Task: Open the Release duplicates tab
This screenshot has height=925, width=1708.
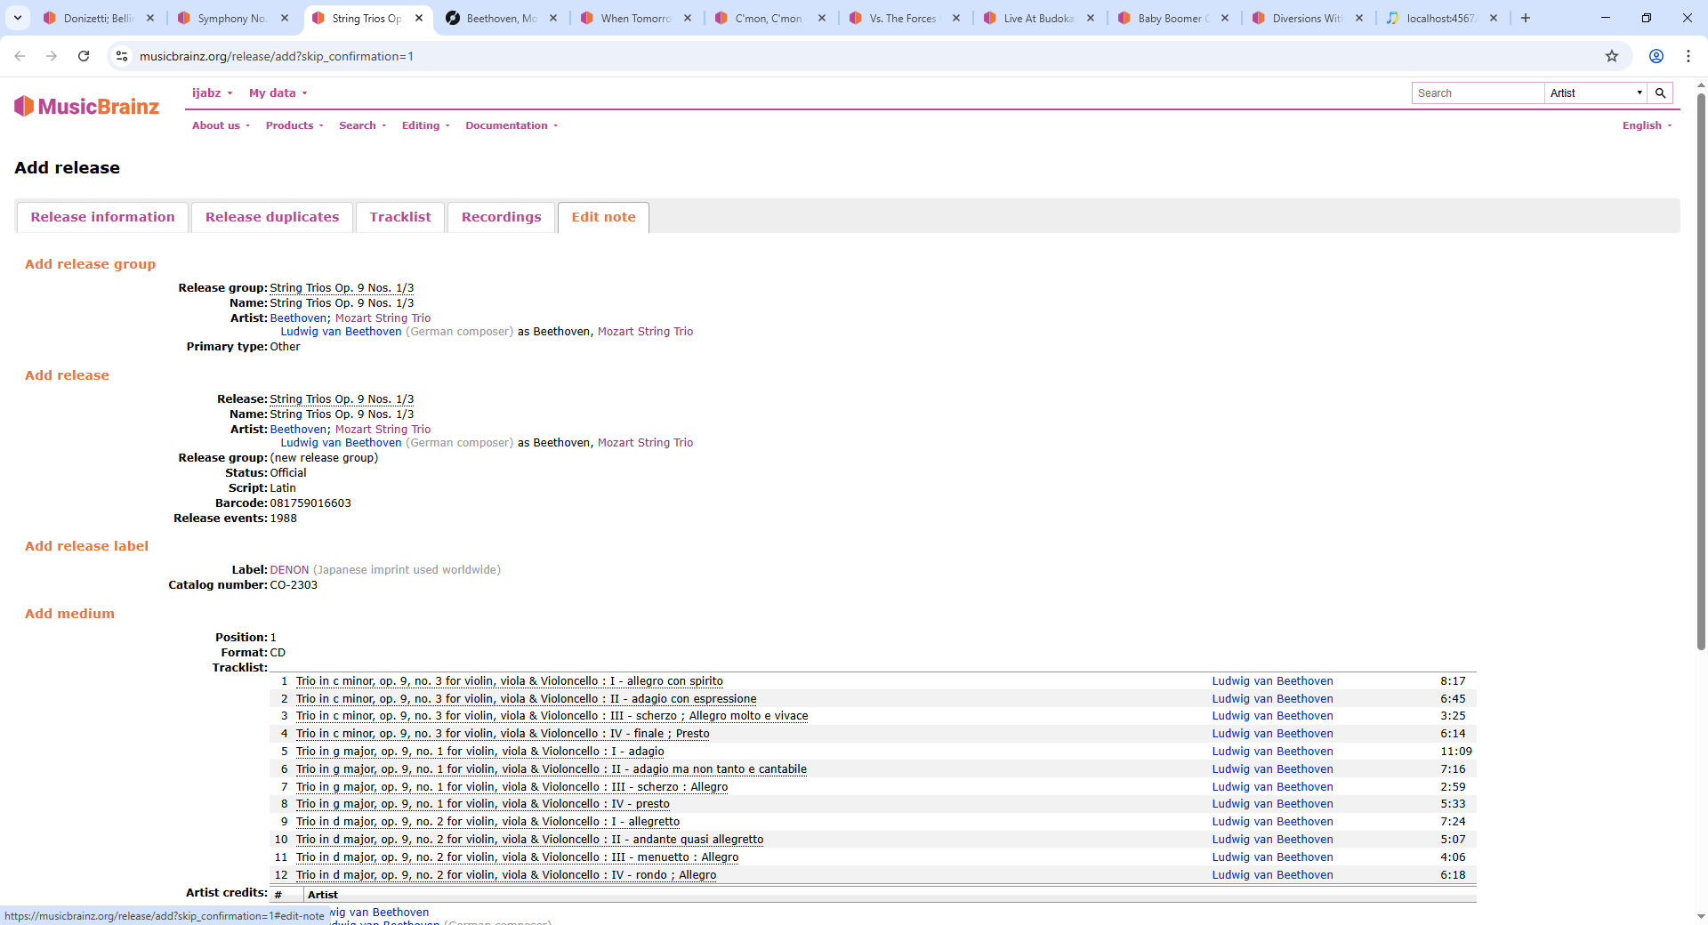Action: (272, 217)
